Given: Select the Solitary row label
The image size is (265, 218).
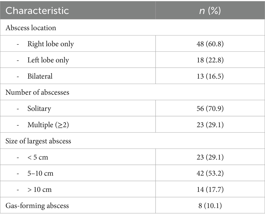Looking at the screenshot, I should pos(39,108).
